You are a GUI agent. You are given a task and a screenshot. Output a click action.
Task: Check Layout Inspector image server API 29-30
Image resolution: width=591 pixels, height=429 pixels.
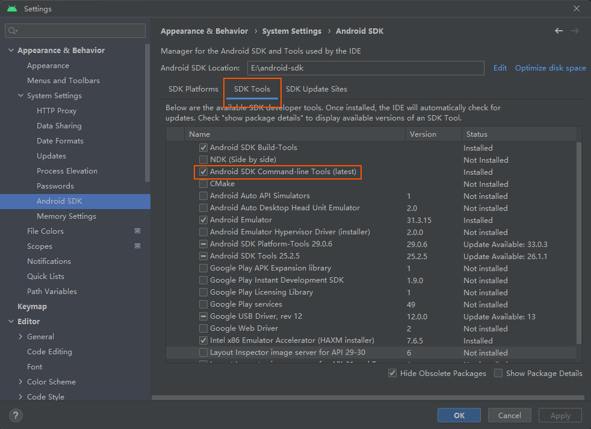pos(203,353)
